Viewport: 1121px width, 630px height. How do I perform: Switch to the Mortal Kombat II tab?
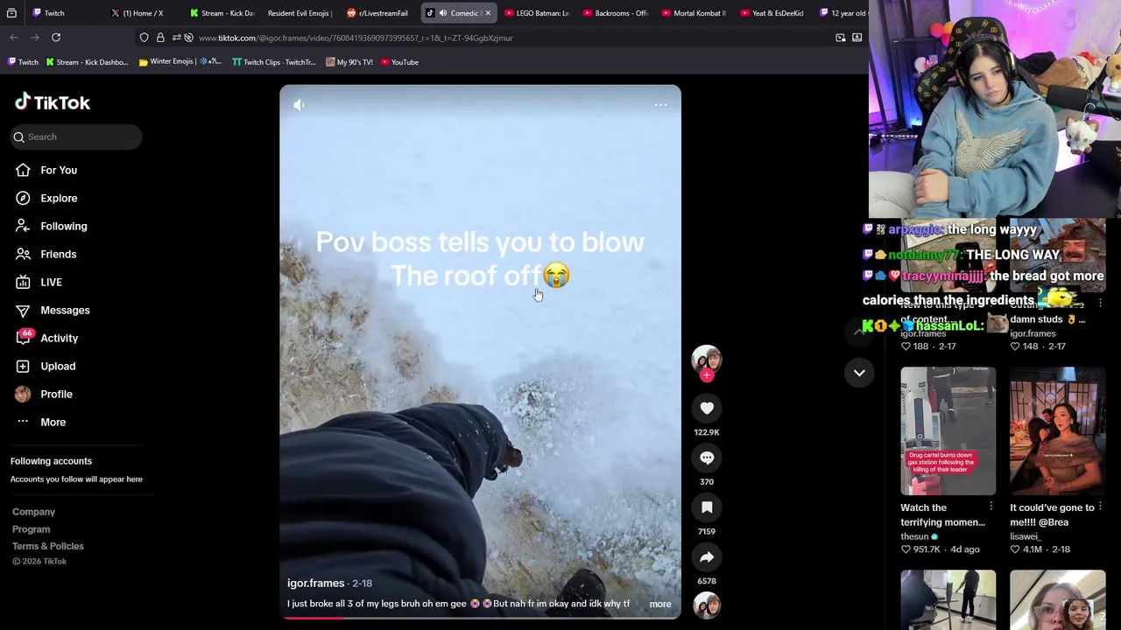693,13
